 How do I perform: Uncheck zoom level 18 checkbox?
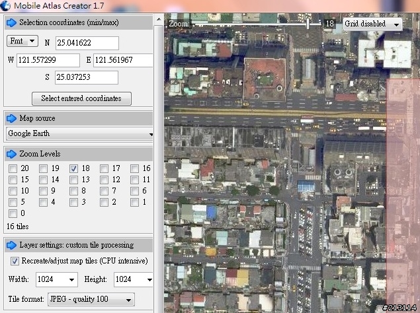pos(73,168)
